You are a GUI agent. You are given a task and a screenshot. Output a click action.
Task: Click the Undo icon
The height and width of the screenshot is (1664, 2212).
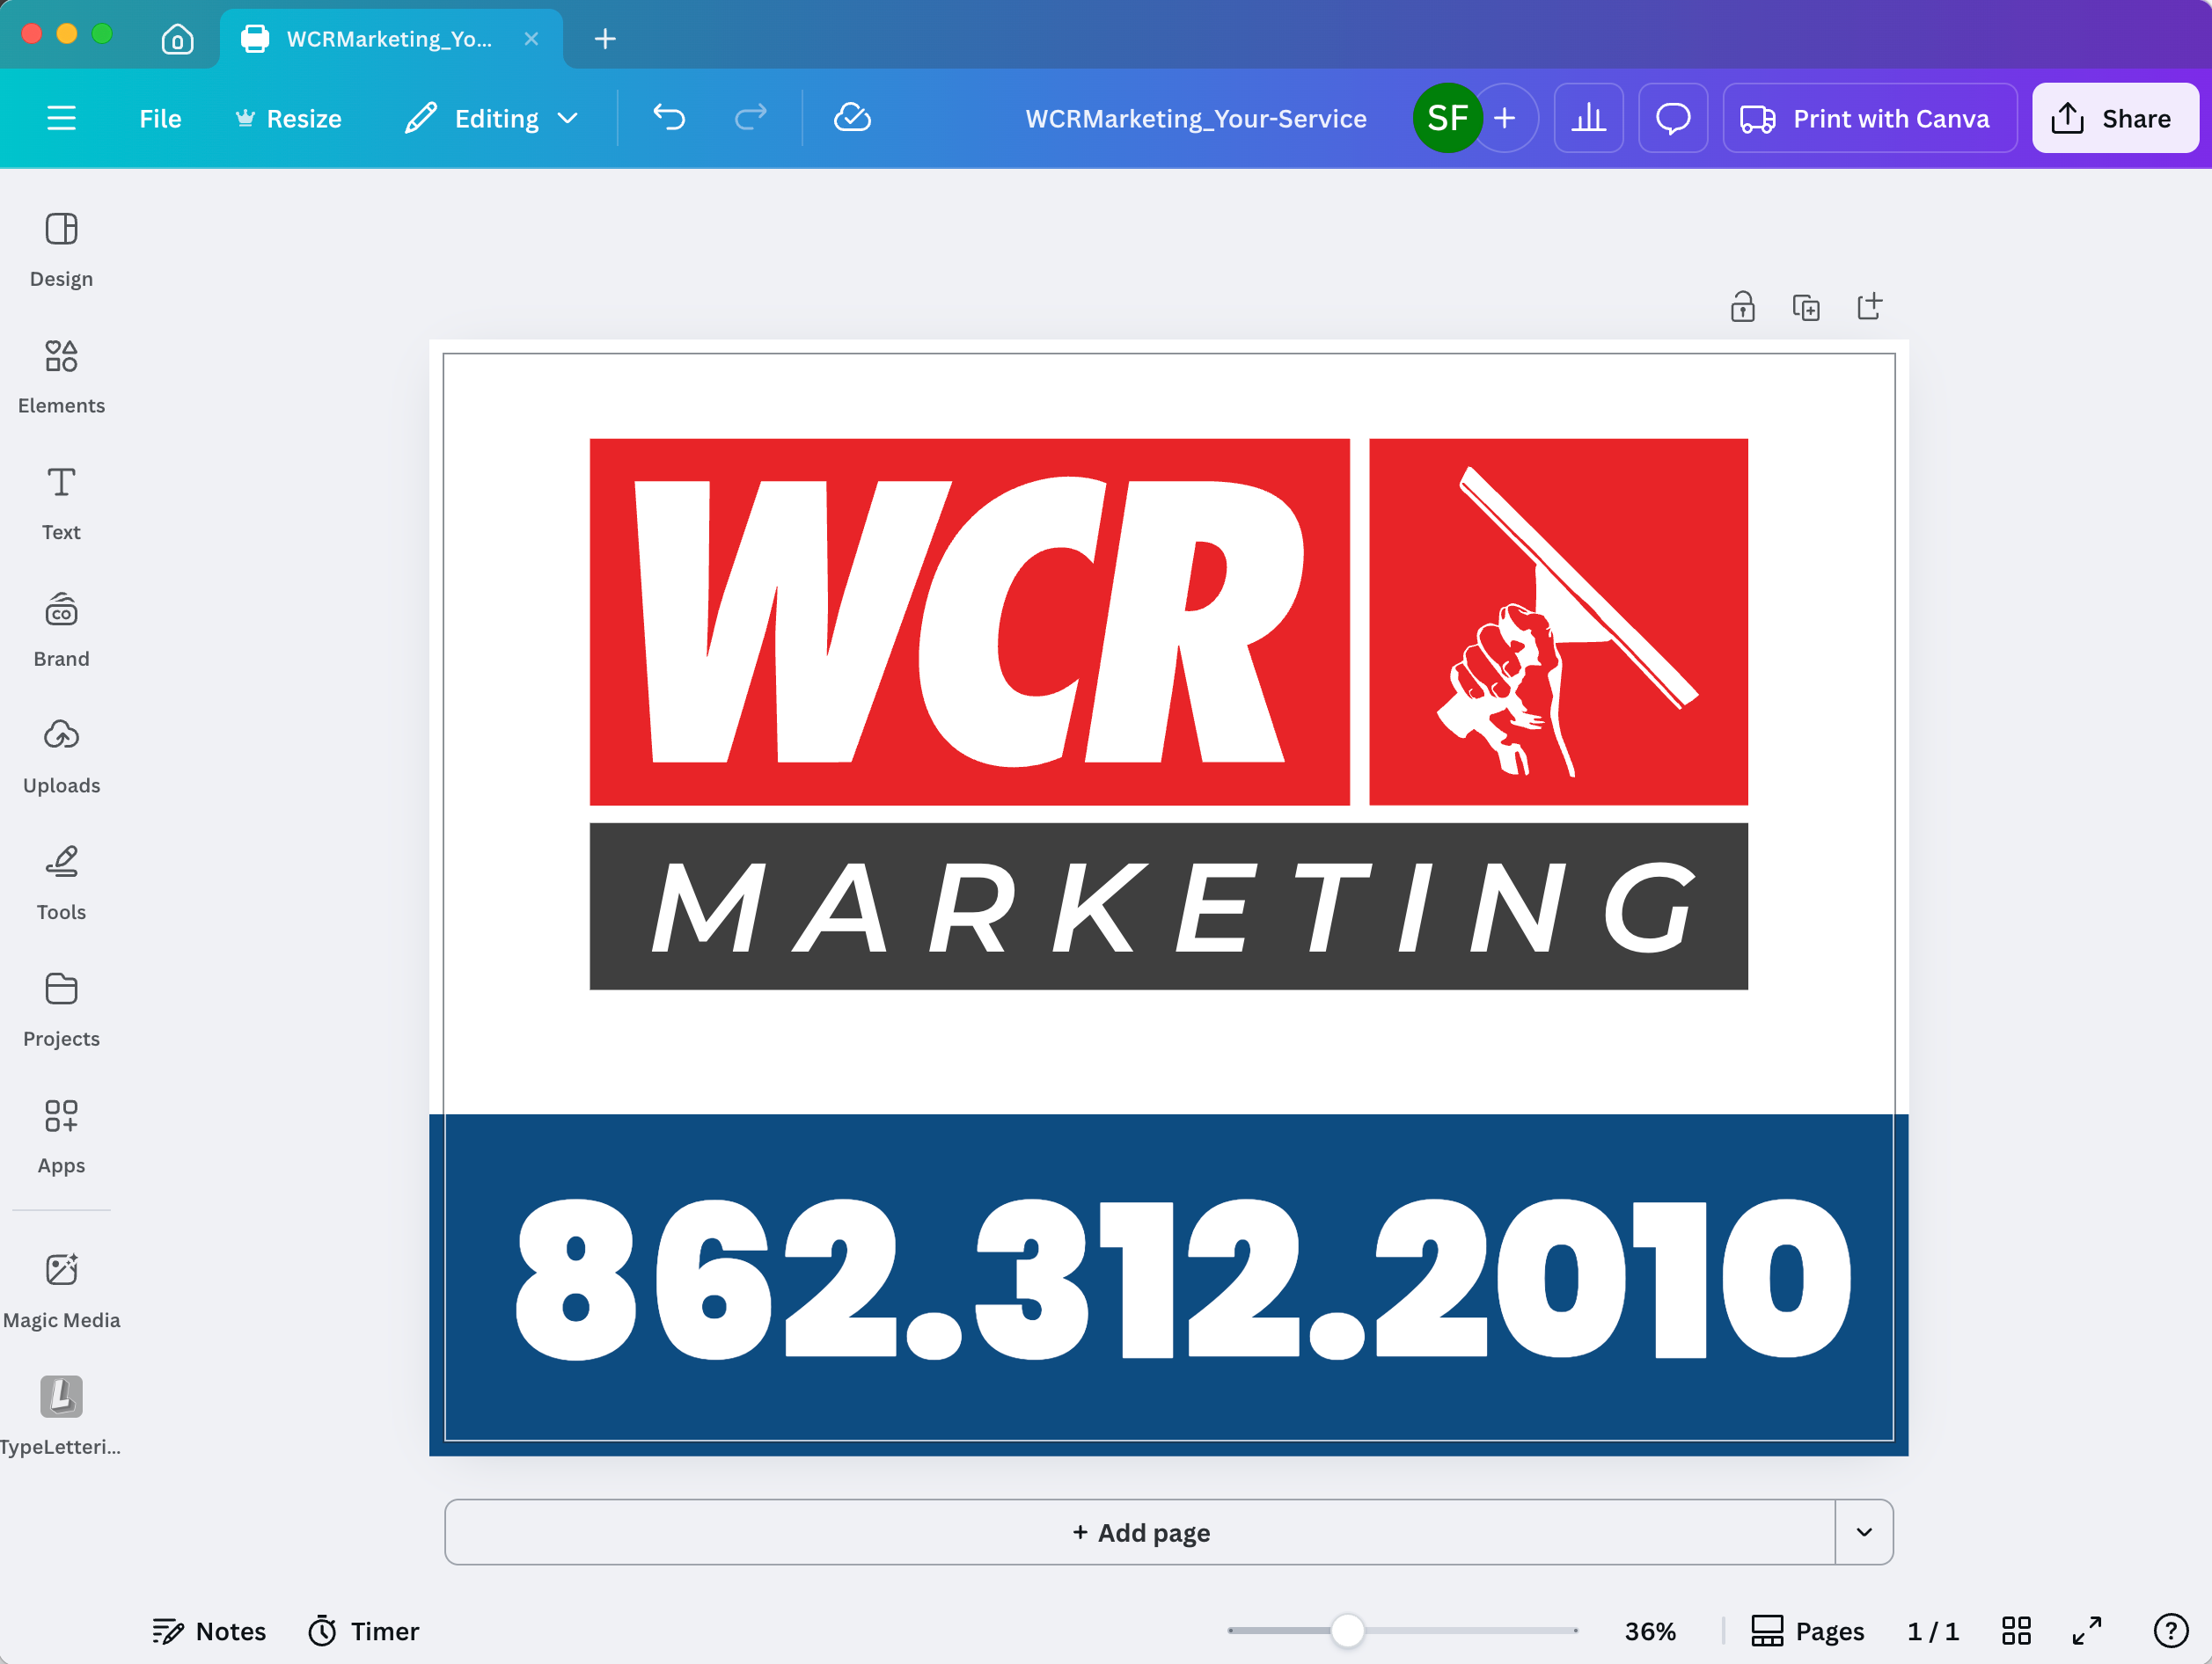pos(669,117)
